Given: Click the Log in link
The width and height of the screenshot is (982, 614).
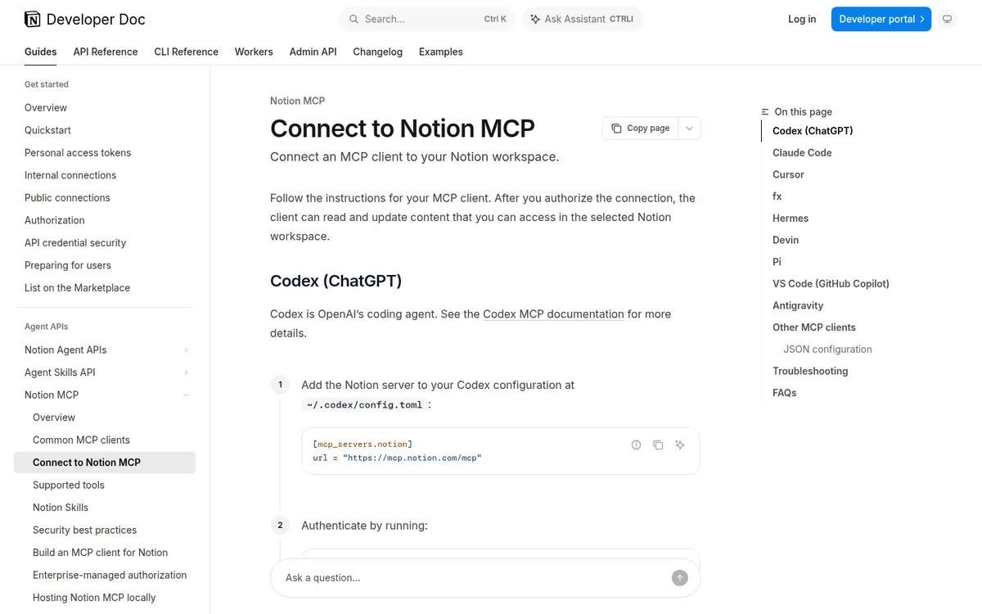Looking at the screenshot, I should (802, 19).
